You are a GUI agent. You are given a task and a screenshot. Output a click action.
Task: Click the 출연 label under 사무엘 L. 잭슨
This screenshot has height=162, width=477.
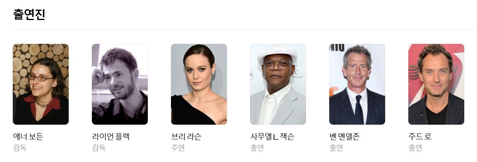(257, 148)
